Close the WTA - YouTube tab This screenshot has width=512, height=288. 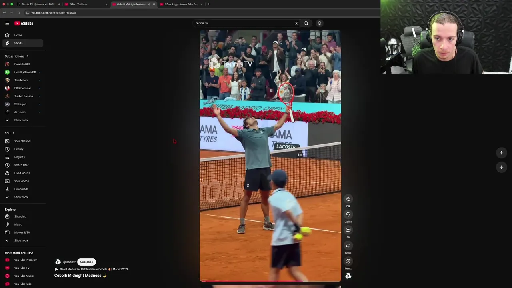106,4
